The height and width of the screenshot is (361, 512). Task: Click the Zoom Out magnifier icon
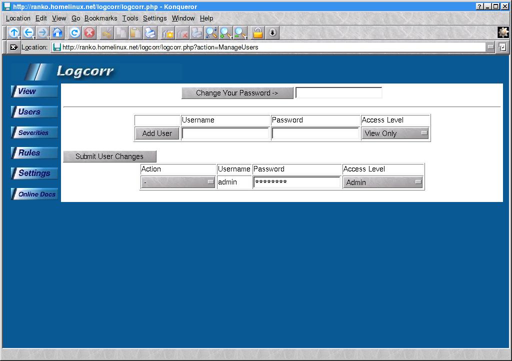click(240, 33)
